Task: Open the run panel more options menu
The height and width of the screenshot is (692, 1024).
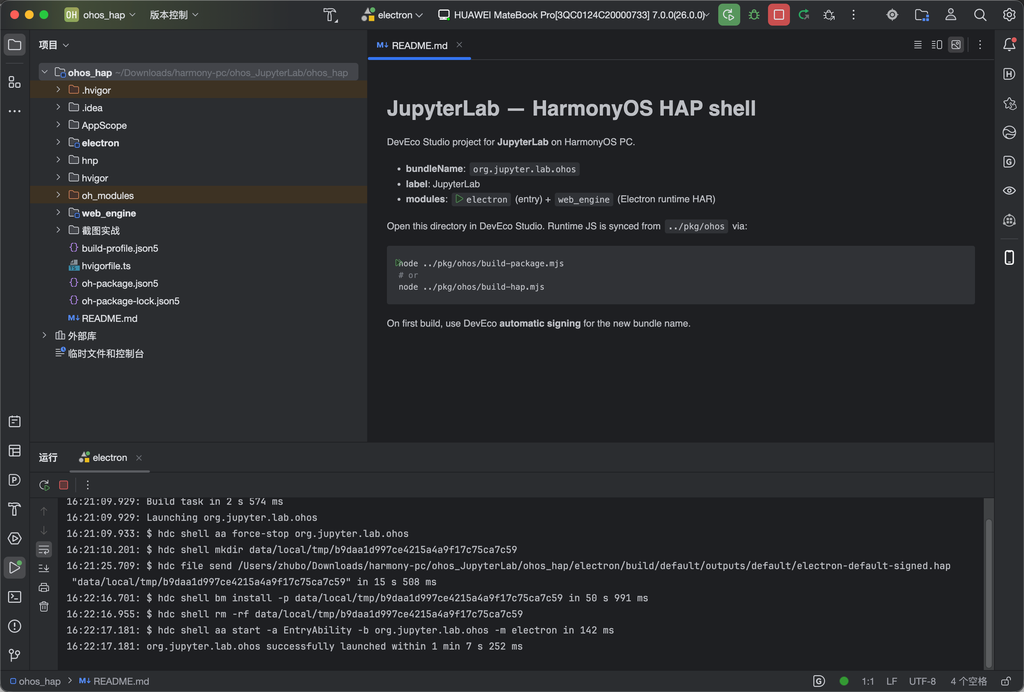Action: click(88, 485)
